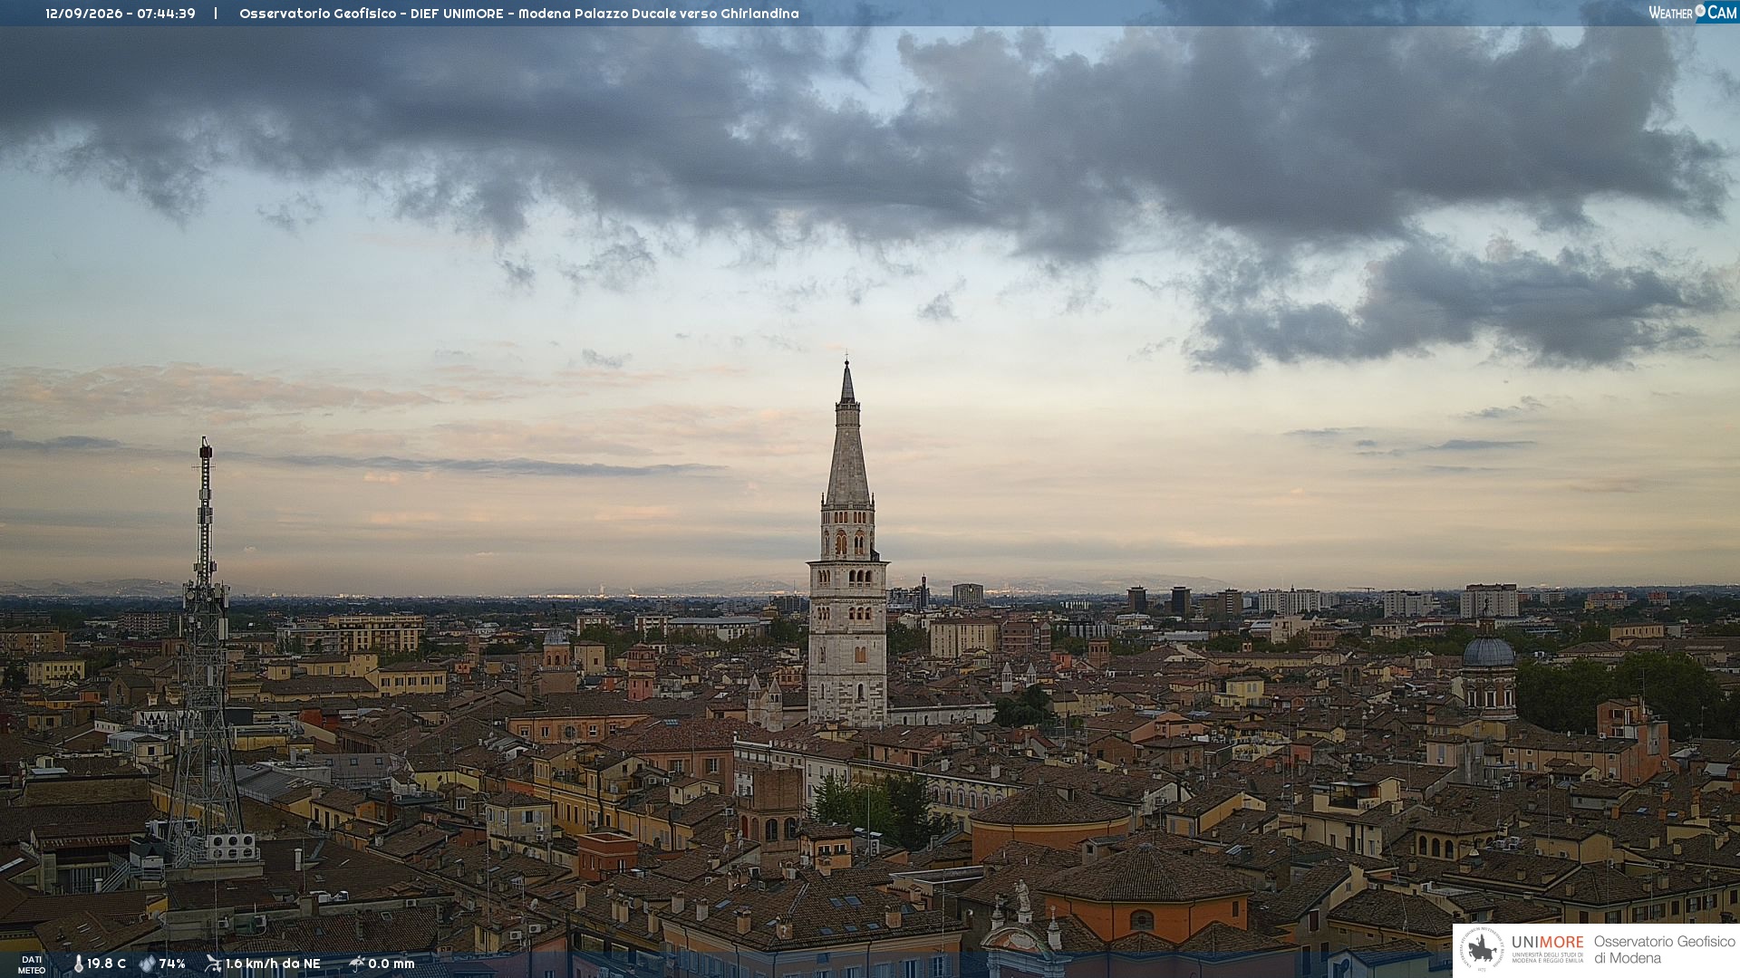Image resolution: width=1740 pixels, height=978 pixels.
Task: Click the Ghirlandina tower spire
Action: (x=847, y=435)
